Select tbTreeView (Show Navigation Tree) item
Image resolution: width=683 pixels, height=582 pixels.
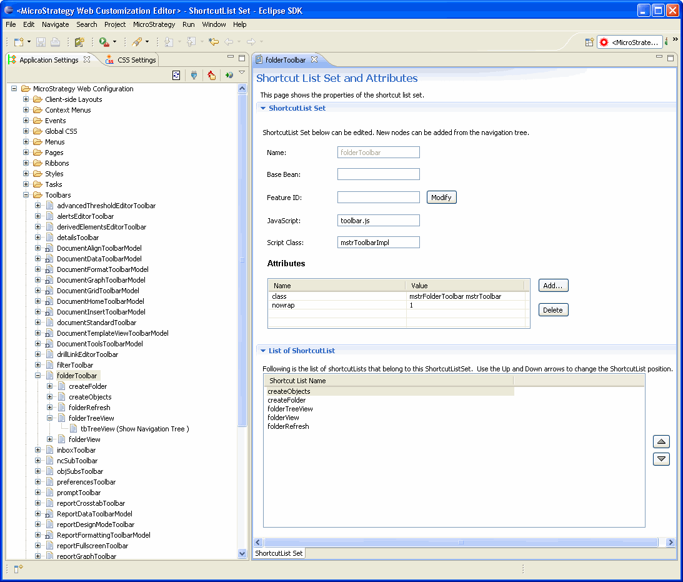134,429
